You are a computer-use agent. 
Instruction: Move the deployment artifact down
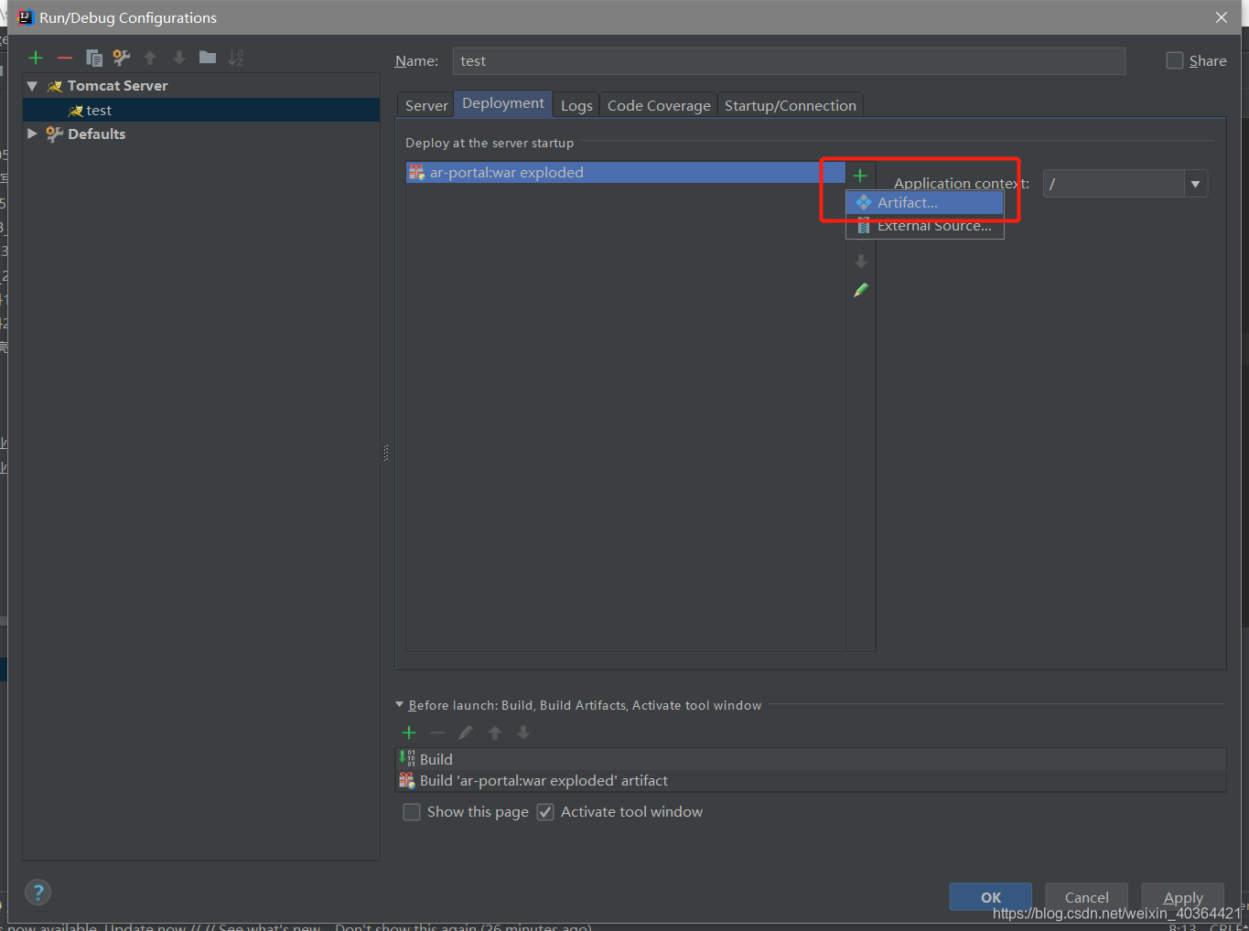tap(860, 262)
